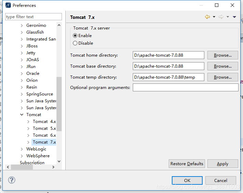Expand the Resin tree node

click(x=22, y=87)
